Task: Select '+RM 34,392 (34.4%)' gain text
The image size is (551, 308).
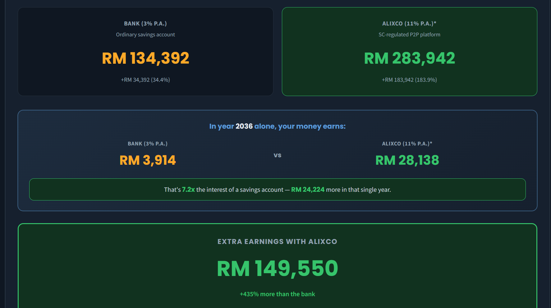Action: [145, 80]
